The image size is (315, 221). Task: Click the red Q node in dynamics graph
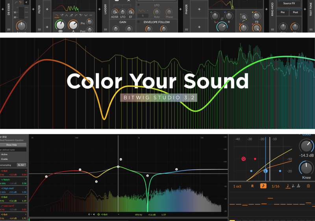pos(244,159)
